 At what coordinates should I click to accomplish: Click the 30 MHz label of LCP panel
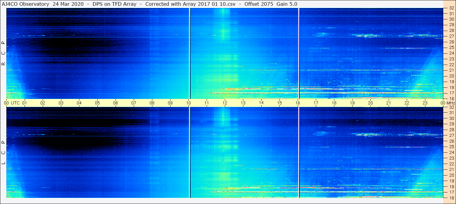pyautogui.click(x=451, y=118)
